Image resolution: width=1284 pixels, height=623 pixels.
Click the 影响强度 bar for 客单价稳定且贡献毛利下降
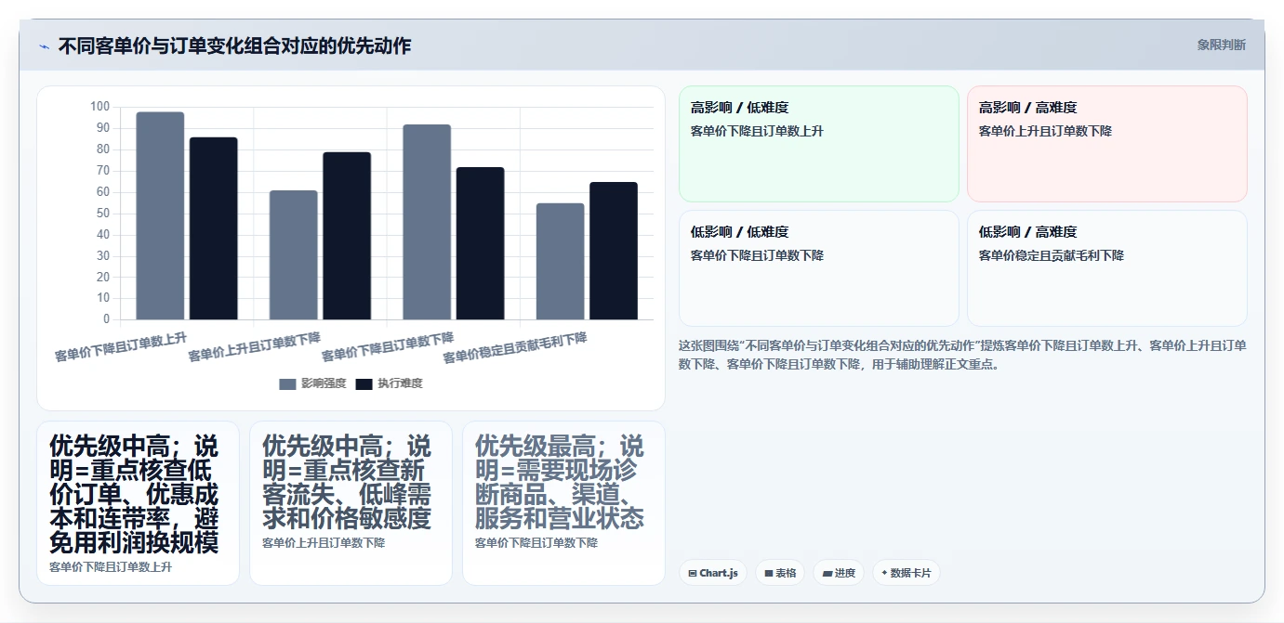pyautogui.click(x=560, y=262)
